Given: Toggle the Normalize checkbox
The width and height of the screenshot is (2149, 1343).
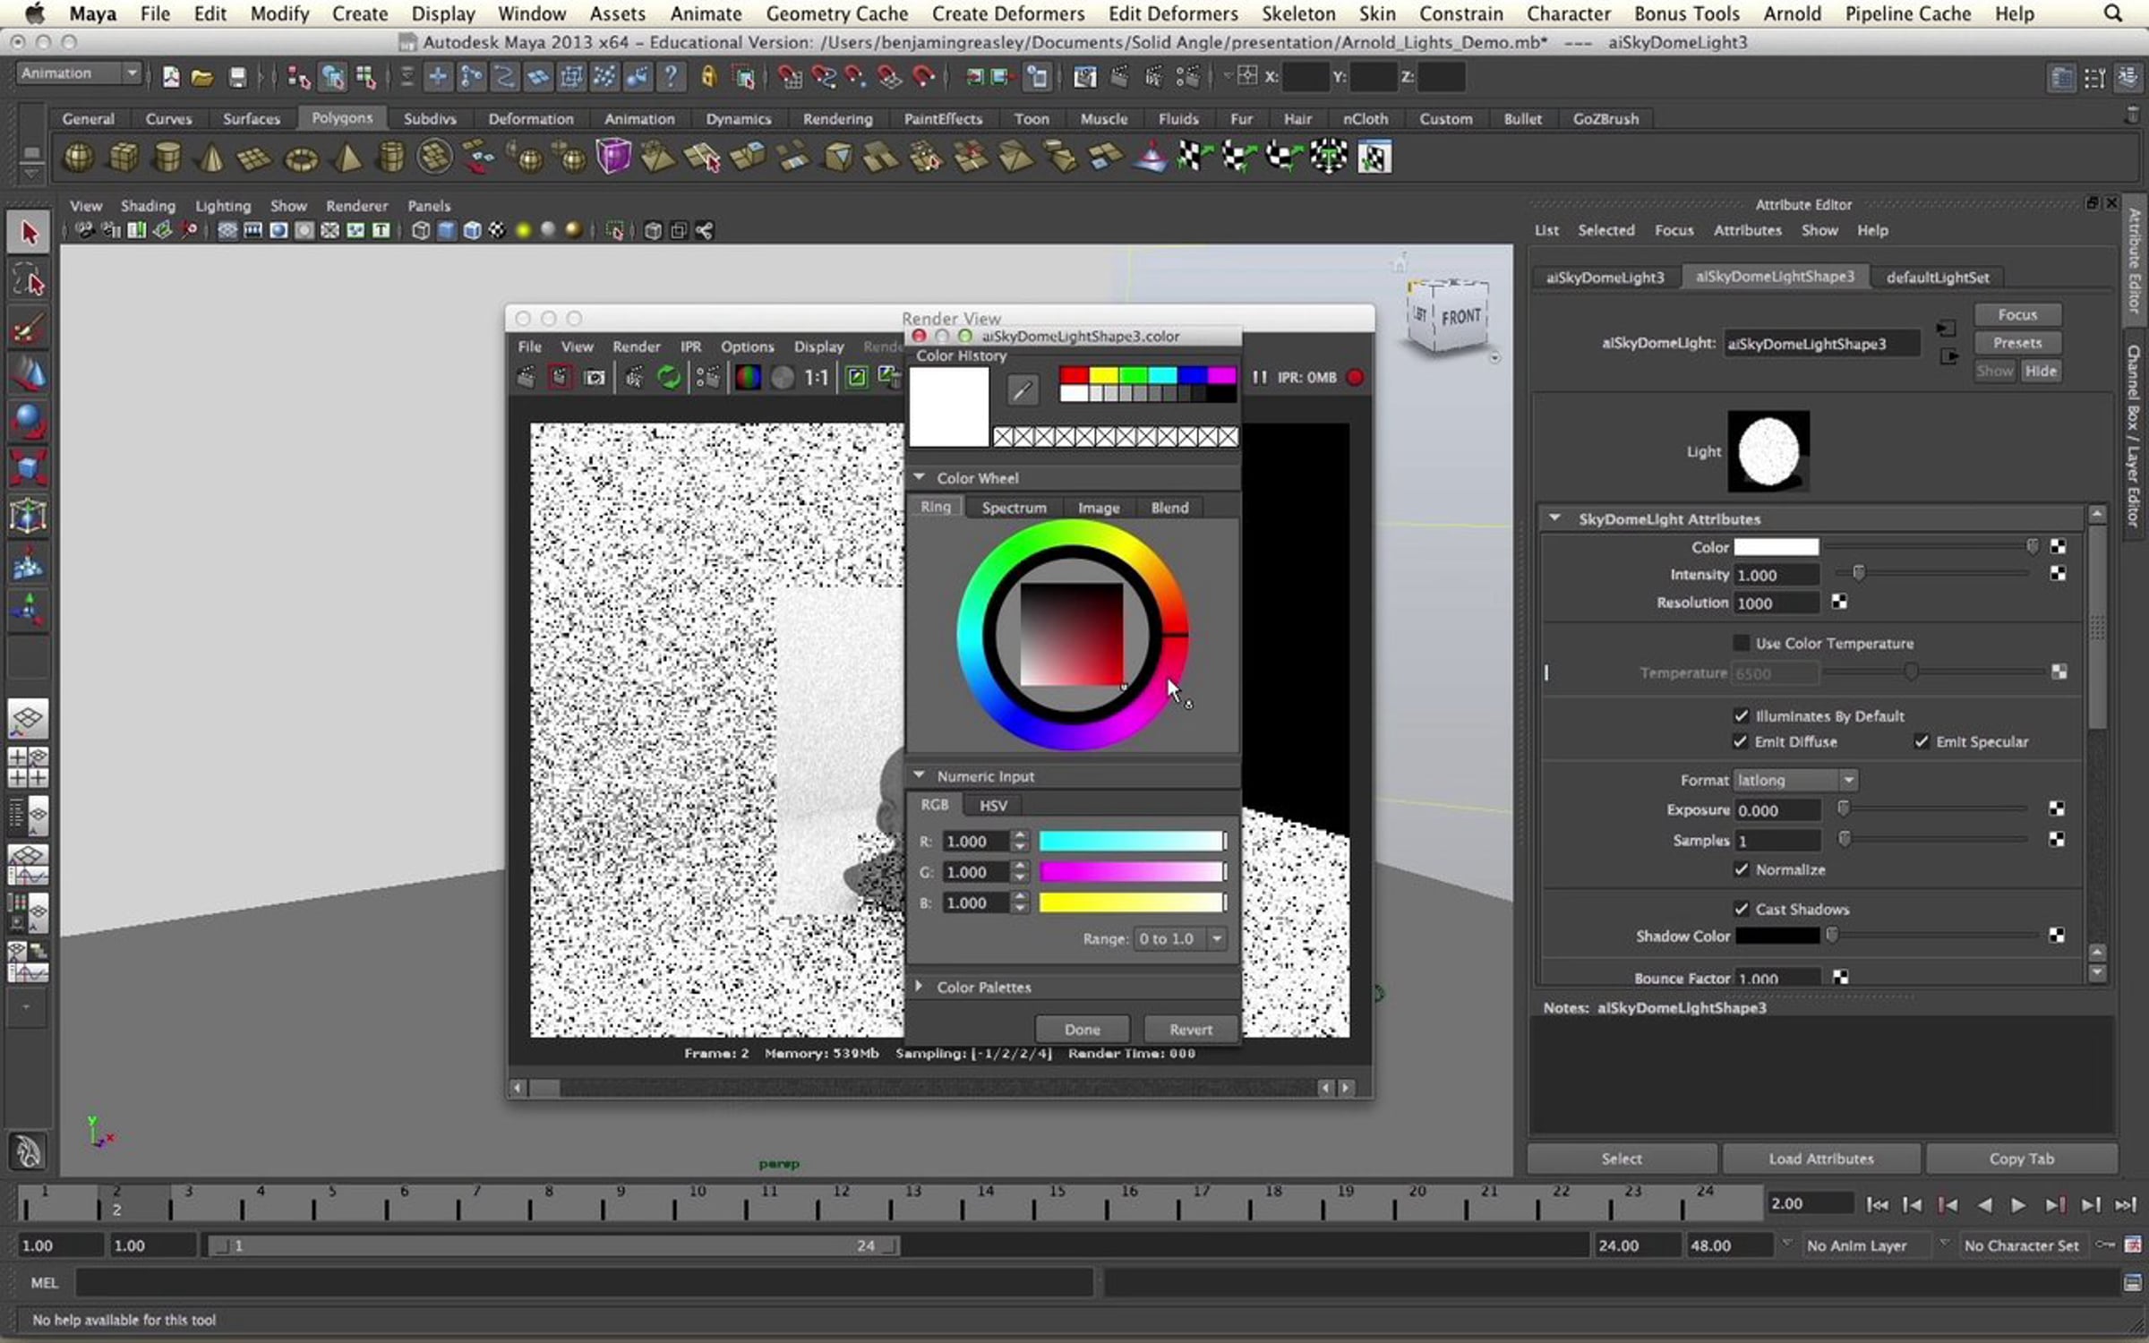Looking at the screenshot, I should click(x=1741, y=869).
